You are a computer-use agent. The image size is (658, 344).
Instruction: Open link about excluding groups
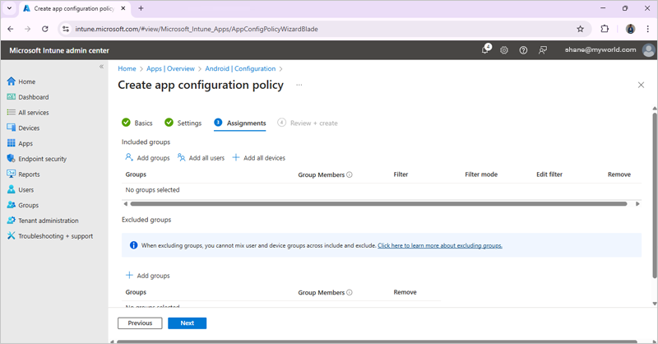pyautogui.click(x=439, y=245)
